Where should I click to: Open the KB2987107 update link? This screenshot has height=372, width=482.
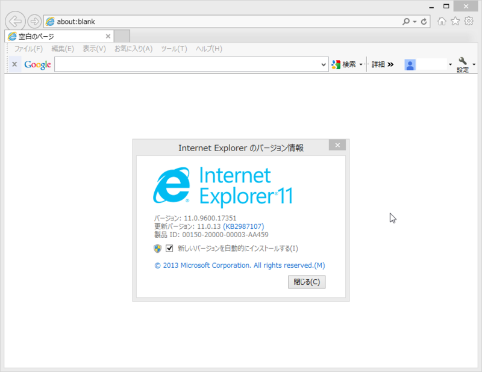point(243,226)
